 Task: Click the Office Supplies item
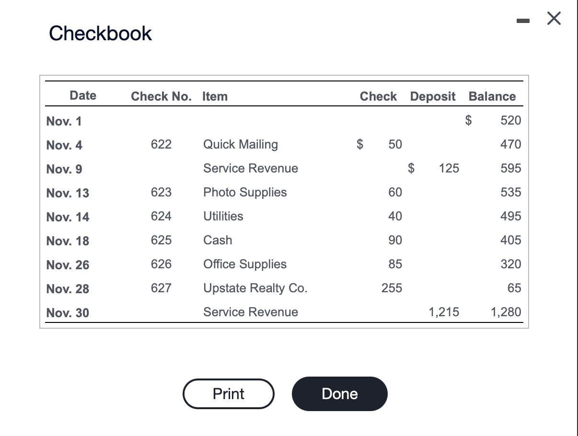click(x=245, y=264)
